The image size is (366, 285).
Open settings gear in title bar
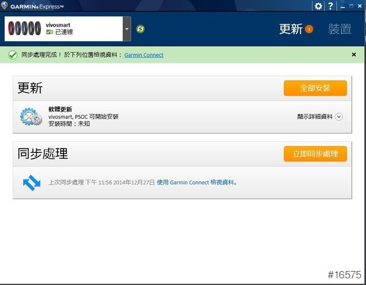[x=318, y=6]
